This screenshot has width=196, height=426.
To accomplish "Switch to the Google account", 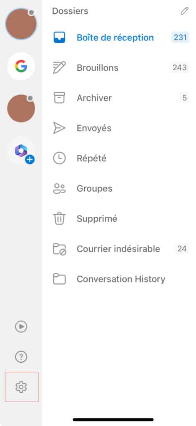I will (x=21, y=66).
